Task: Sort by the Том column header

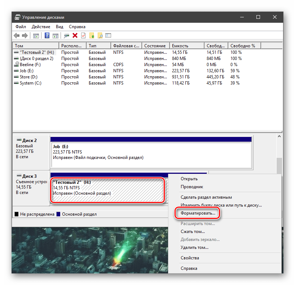Action: click(36, 46)
